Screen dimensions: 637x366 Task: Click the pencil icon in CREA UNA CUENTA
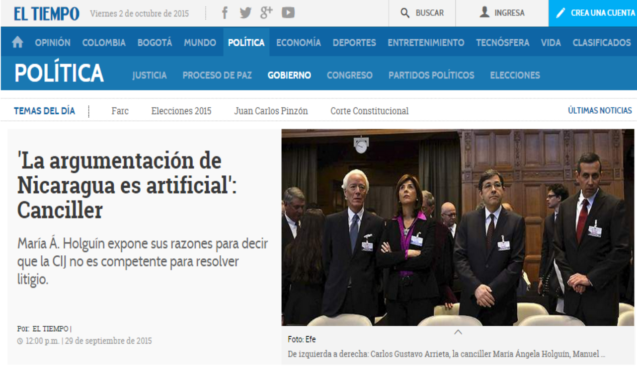(x=560, y=13)
